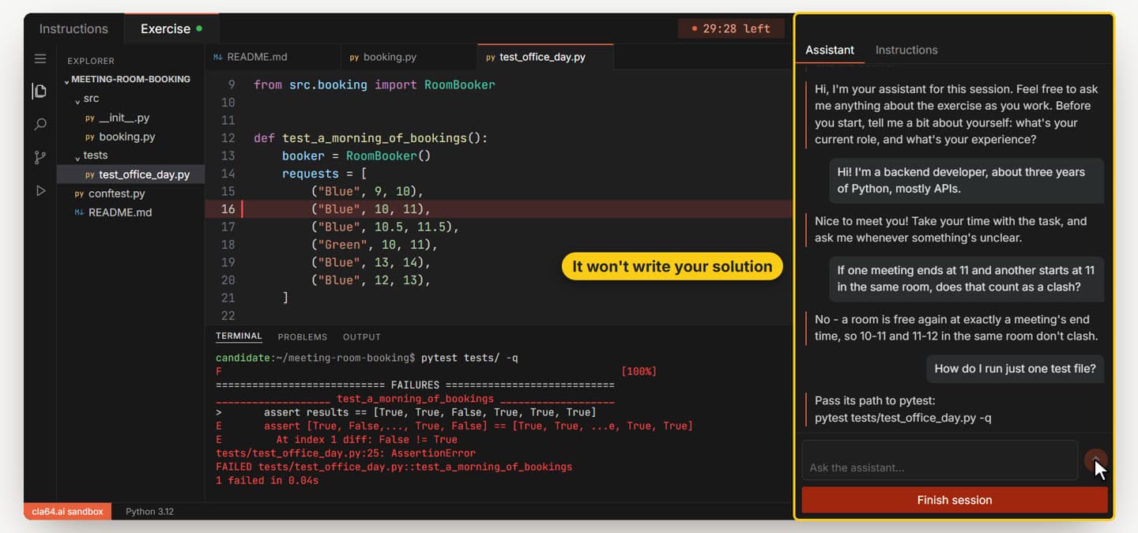Click the cla64.ai sandbox status item

click(x=67, y=512)
